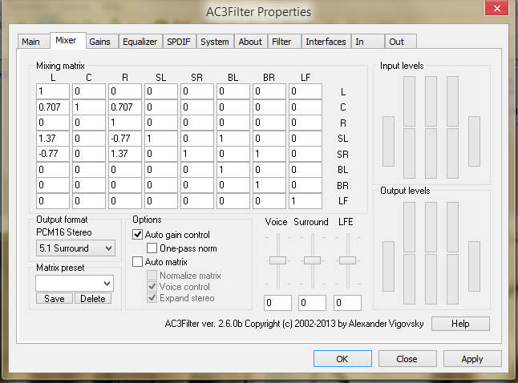This screenshot has width=518, height=383.
Task: Select the Out tab
Action: (x=400, y=42)
